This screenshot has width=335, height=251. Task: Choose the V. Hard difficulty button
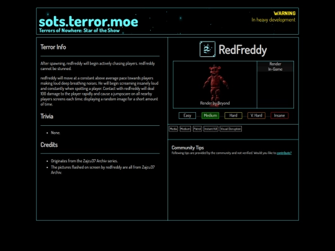point(256,115)
